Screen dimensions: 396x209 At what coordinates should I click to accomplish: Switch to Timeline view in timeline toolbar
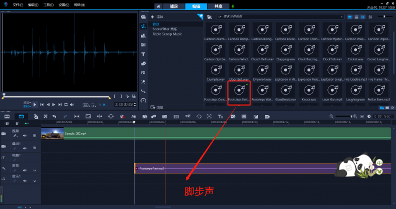point(21,116)
